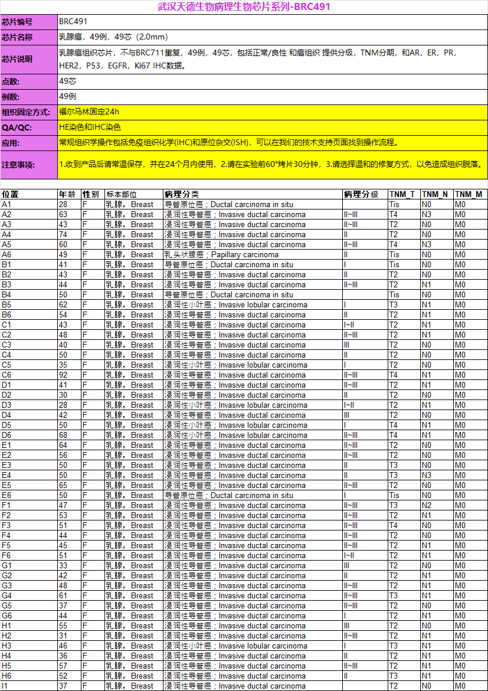Click the HE染色和IHC染色 cell
Image resolution: width=488 pixels, height=691 pixels.
[x=272, y=127]
